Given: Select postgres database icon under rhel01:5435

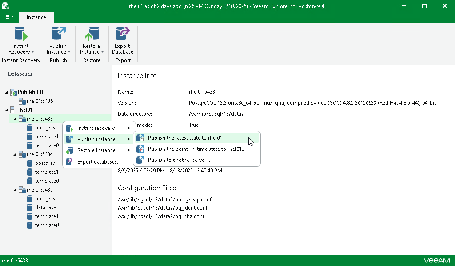Looking at the screenshot, I should pos(30,199).
